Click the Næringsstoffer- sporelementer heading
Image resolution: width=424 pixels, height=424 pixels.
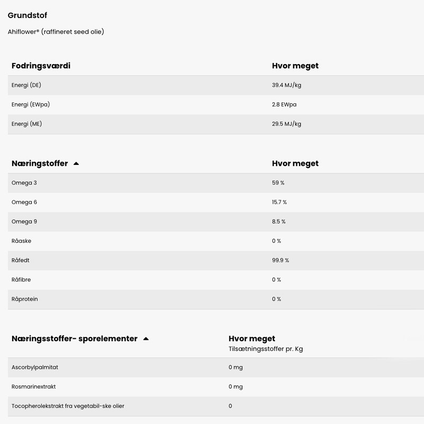[74, 339]
